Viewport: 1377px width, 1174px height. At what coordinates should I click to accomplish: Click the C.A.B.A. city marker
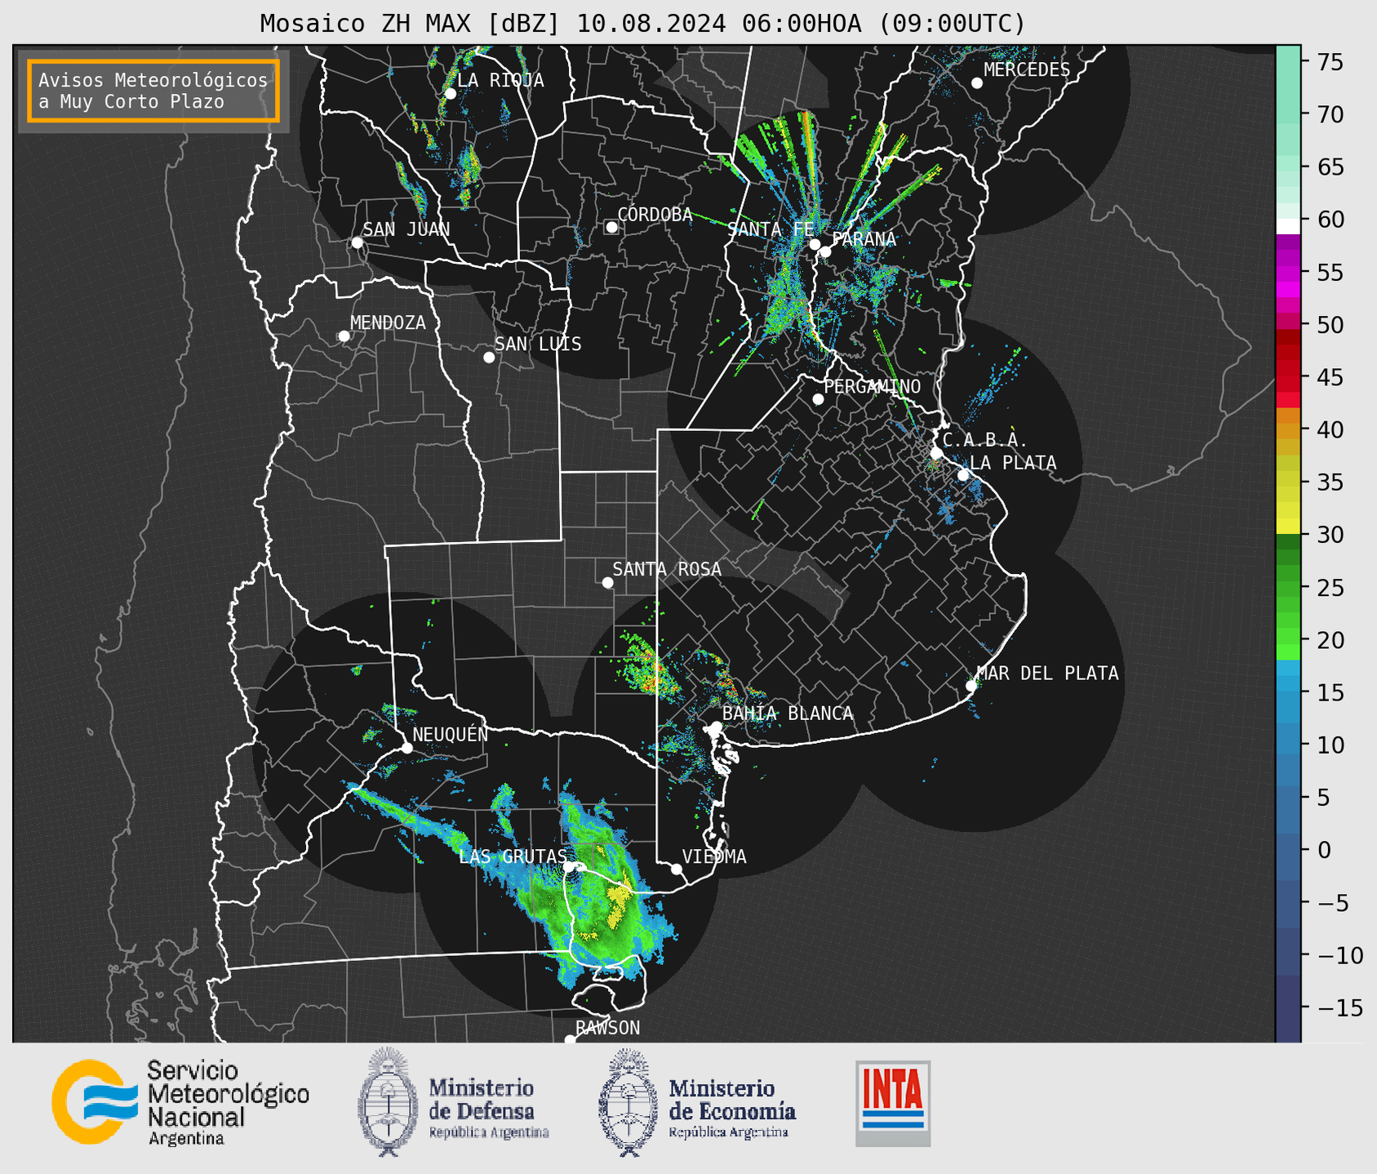[x=936, y=453]
